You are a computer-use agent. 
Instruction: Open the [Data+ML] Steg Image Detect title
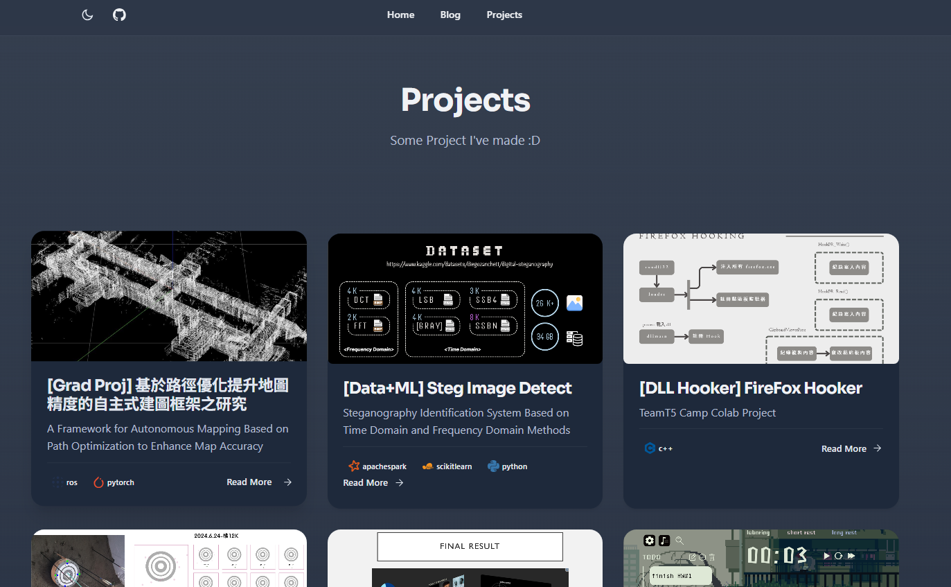click(x=457, y=388)
